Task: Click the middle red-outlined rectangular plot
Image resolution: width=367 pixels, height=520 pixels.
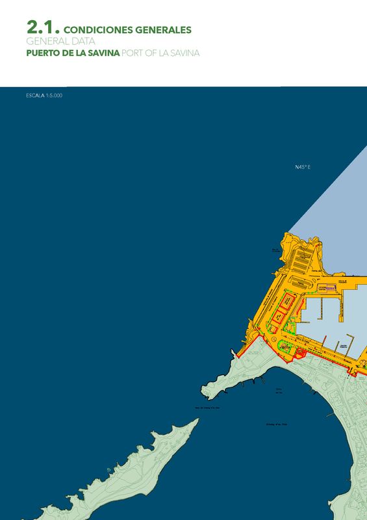Action: point(278,317)
